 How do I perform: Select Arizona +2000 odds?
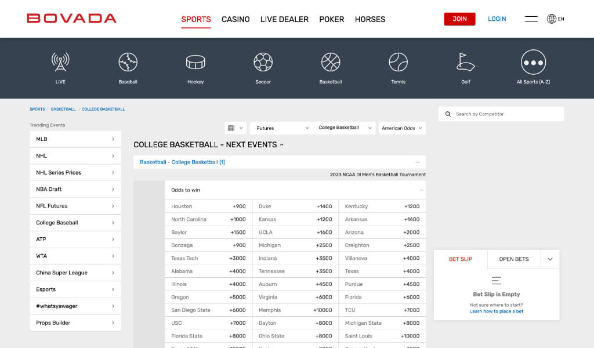coord(382,233)
